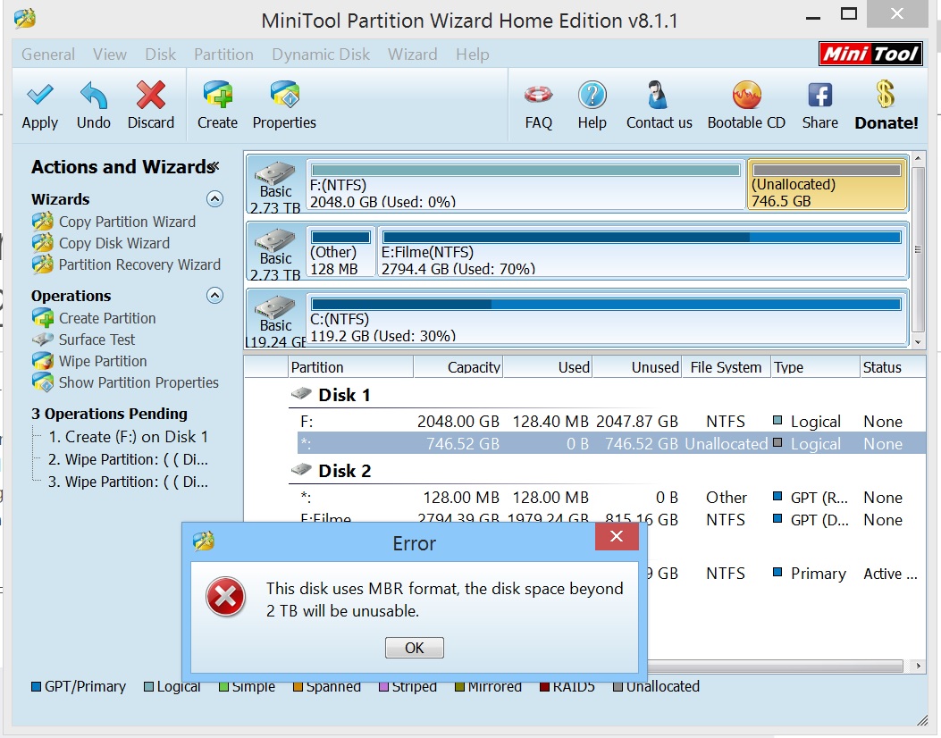Viewport: 941px width, 738px height.
Task: Click OK in the Error dialog
Action: coord(414,648)
